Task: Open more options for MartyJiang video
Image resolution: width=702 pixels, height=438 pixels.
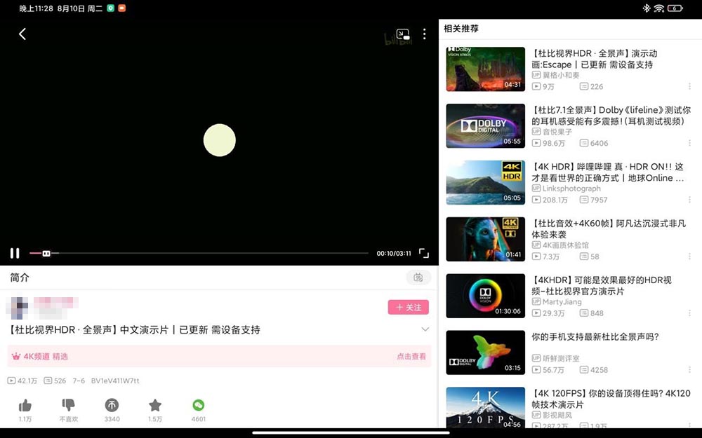Action: [x=689, y=313]
